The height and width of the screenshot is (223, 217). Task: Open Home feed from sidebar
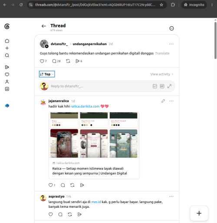[x=7, y=41]
